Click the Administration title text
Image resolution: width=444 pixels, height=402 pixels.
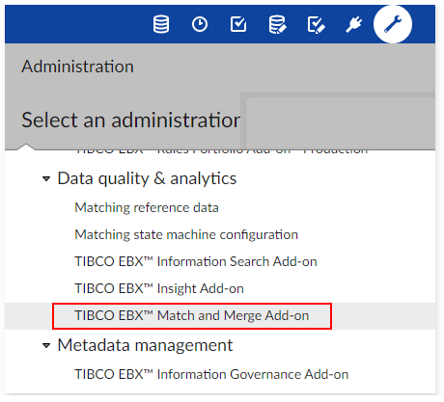tap(77, 67)
